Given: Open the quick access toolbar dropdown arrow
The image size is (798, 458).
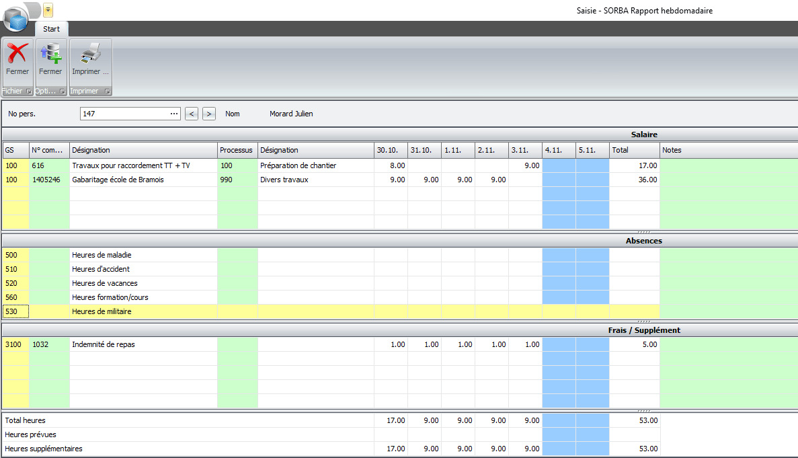Looking at the screenshot, I should [x=47, y=9].
